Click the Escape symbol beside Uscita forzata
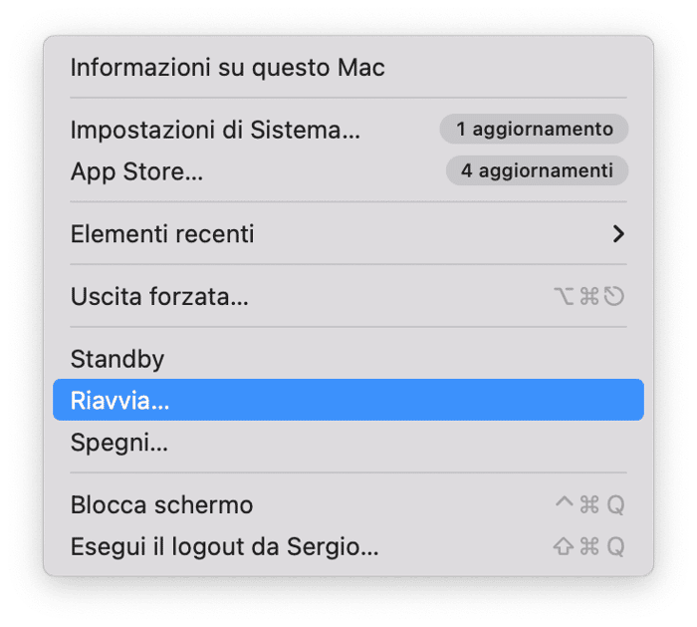The height and width of the screenshot is (627, 697). pyautogui.click(x=614, y=296)
